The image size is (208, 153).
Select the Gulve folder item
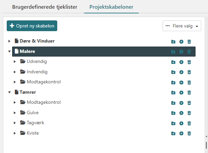tap(33, 113)
